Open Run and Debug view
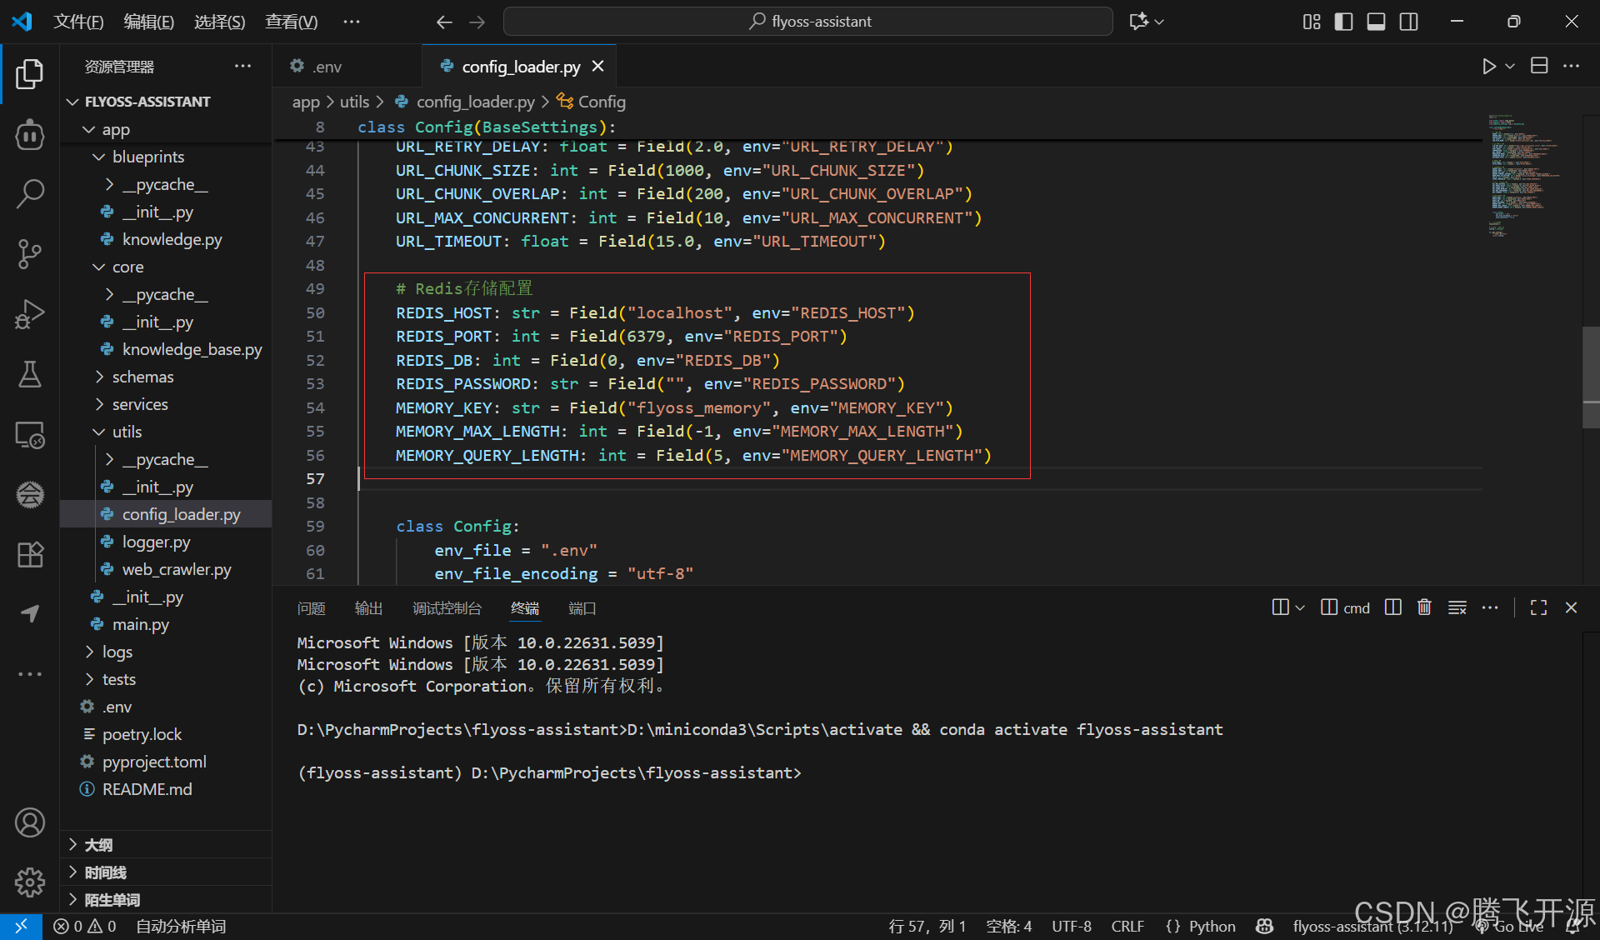The image size is (1600, 940). [x=30, y=314]
